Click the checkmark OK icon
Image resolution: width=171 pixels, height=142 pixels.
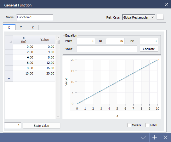tap(144, 138)
